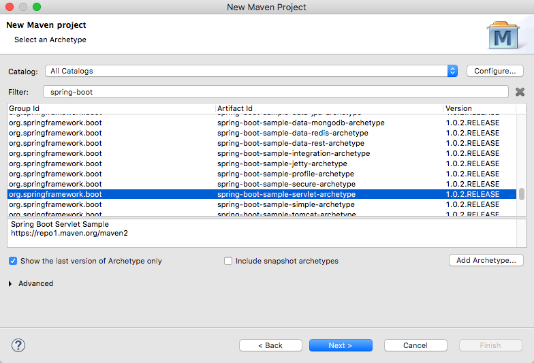Select spring-boot-sample-servlet-archetype row
This screenshot has width=534, height=363.
tap(262, 194)
